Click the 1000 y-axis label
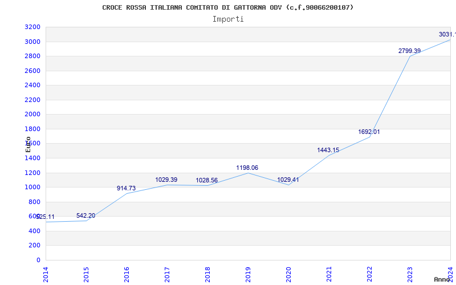Screen dimensions: 456x285 tap(32, 188)
